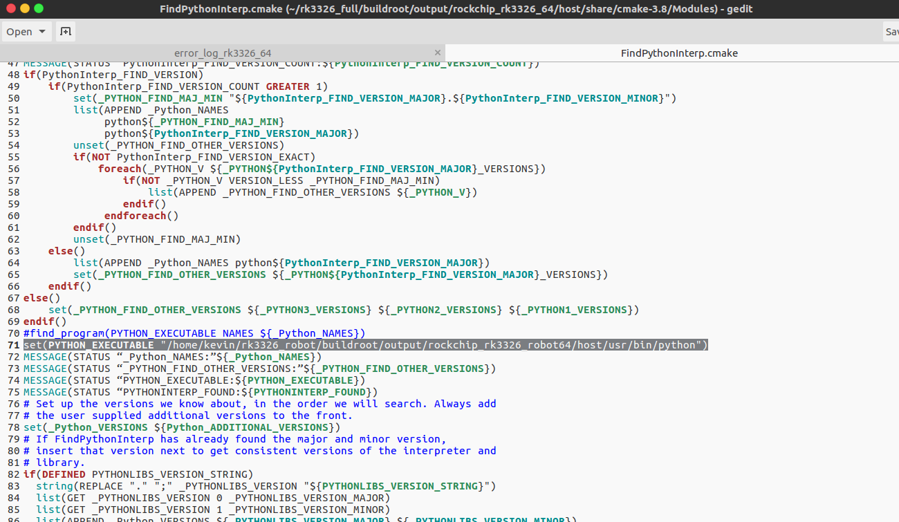
Task: Click 'endforeach()' on line 60
Action: tap(142, 216)
